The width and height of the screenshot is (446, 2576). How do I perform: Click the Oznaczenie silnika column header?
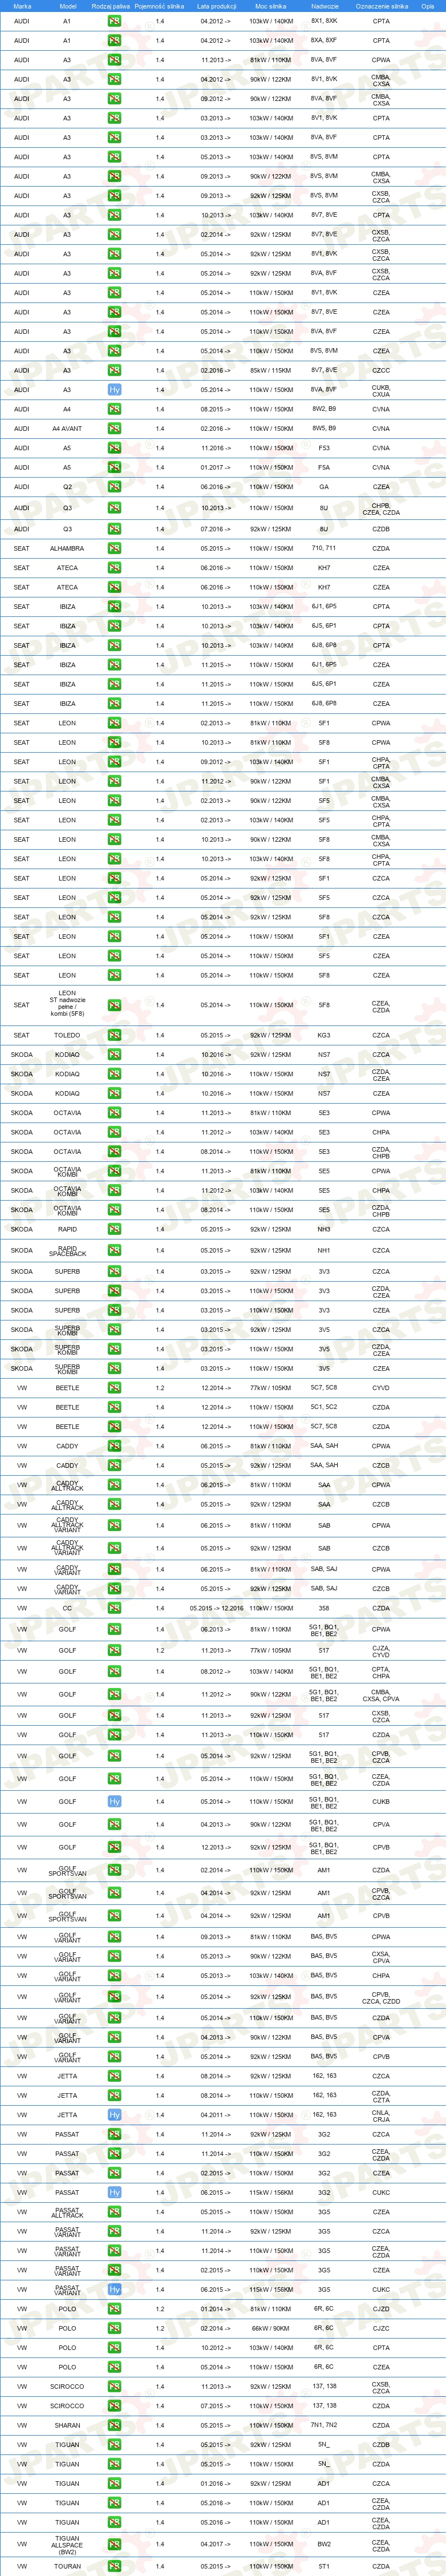pyautogui.click(x=381, y=6)
